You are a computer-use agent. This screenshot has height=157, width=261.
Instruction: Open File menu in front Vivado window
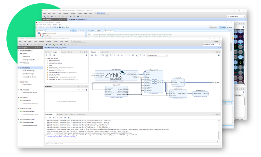20,42
